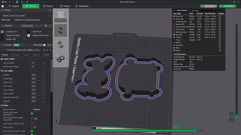
Task: Open the File menu dropdown arrow
Action: (10, 2)
